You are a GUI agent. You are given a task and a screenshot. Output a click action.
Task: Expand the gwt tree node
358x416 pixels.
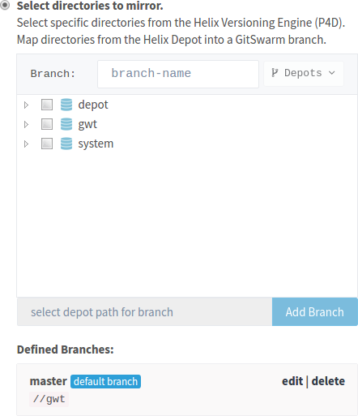click(x=26, y=124)
